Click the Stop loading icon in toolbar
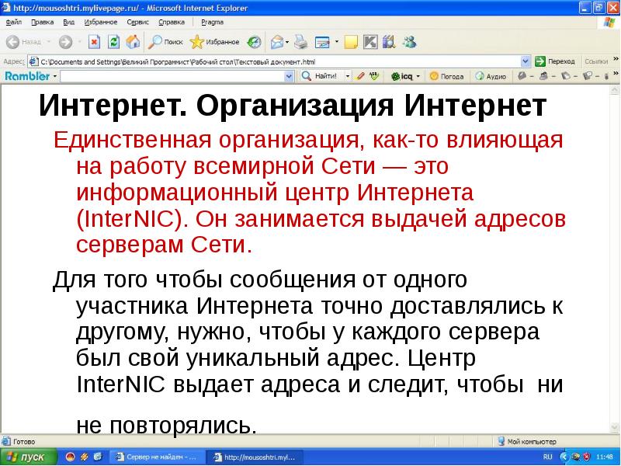 [x=95, y=42]
